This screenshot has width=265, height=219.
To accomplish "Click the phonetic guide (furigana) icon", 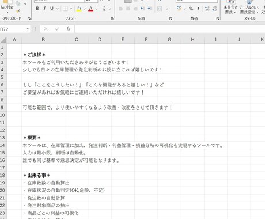I will [104, 9].
